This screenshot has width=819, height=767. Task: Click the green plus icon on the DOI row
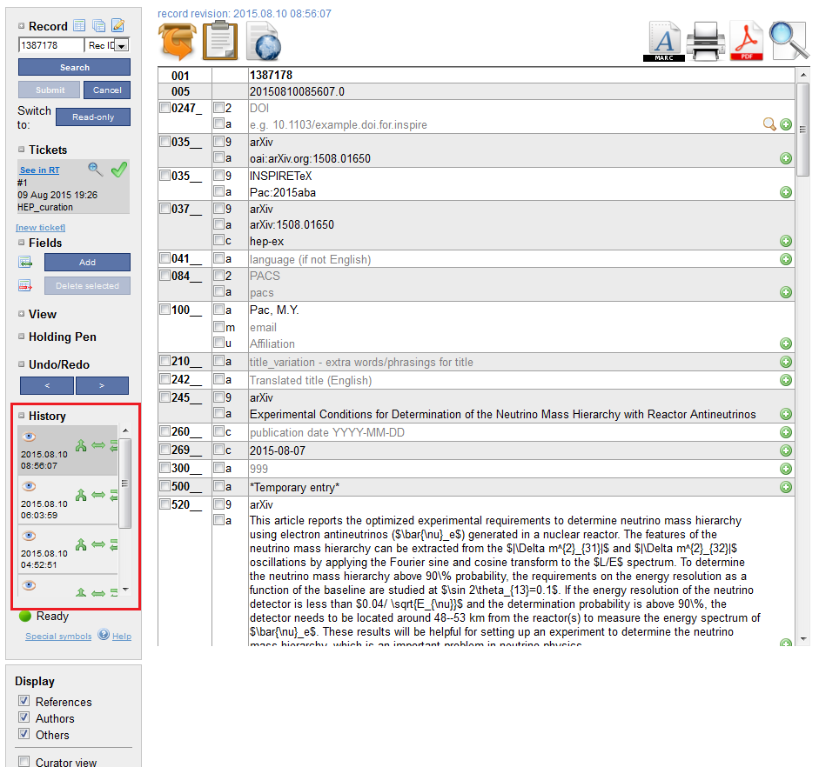point(786,124)
